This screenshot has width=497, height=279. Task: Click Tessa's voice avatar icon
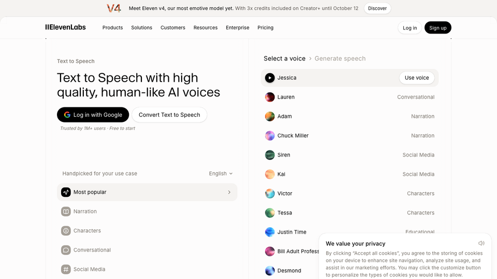pos(270,213)
